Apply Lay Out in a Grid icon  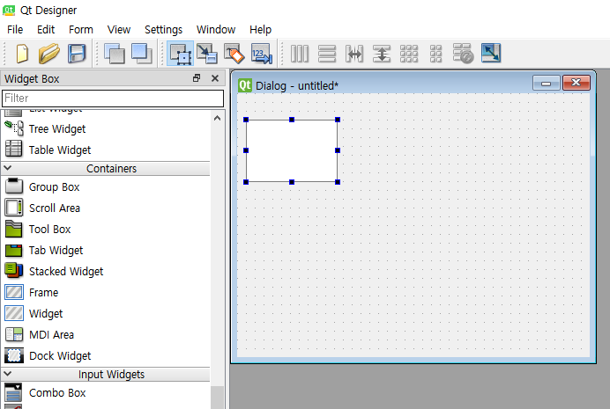[x=409, y=53]
